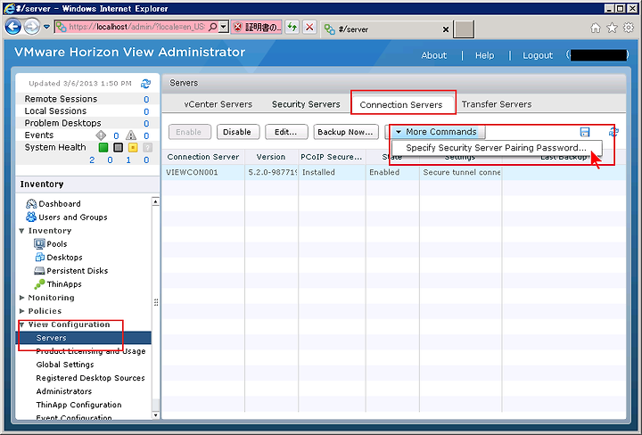Viewport: 642px width, 435px height.
Task: Click the gray System Health icon
Action: (118, 147)
